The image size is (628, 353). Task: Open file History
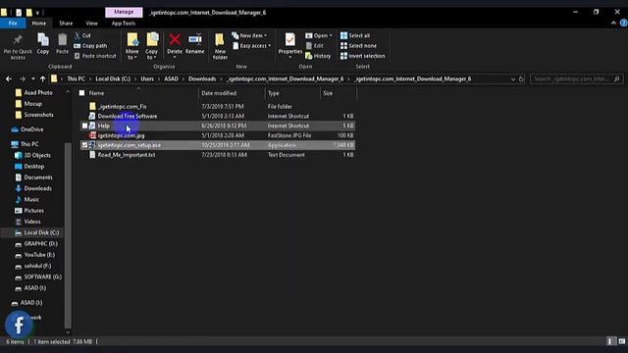[318, 56]
